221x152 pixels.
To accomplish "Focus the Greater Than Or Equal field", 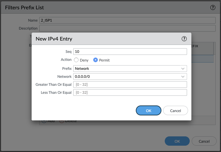I will pyautogui.click(x=130, y=84).
